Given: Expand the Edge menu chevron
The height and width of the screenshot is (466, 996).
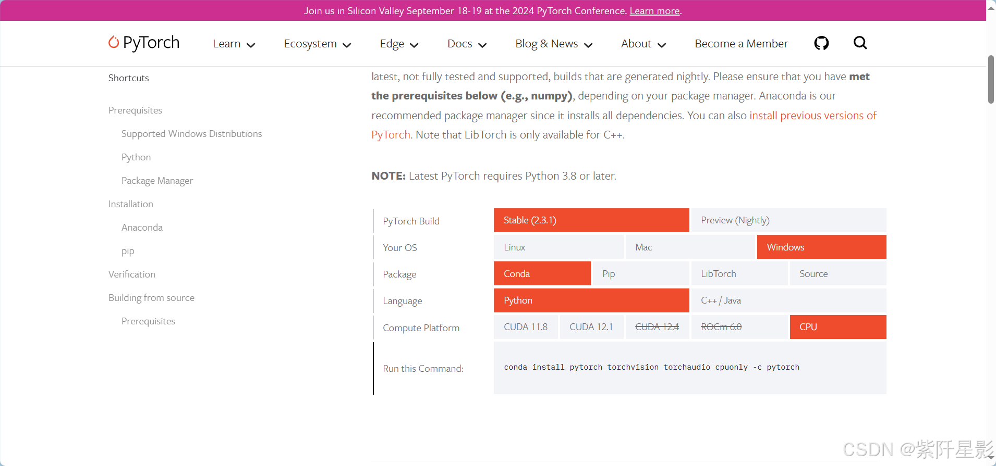Looking at the screenshot, I should tap(415, 45).
